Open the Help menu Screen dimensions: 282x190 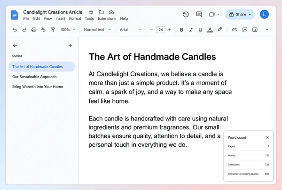click(124, 18)
